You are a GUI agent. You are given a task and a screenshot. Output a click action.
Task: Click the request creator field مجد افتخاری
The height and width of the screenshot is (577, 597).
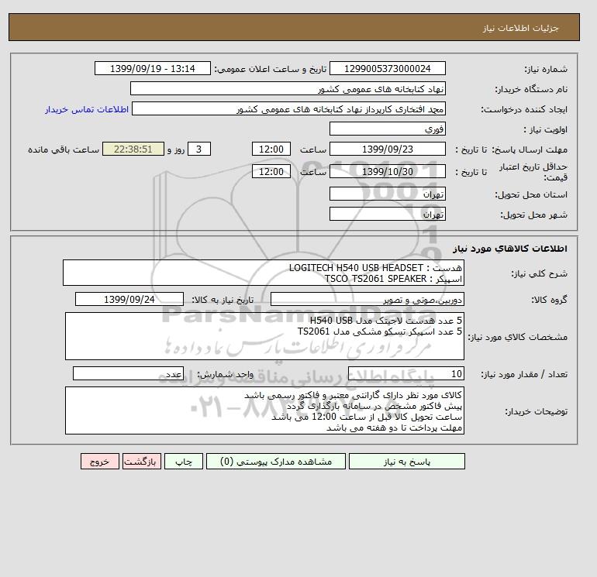288,108
